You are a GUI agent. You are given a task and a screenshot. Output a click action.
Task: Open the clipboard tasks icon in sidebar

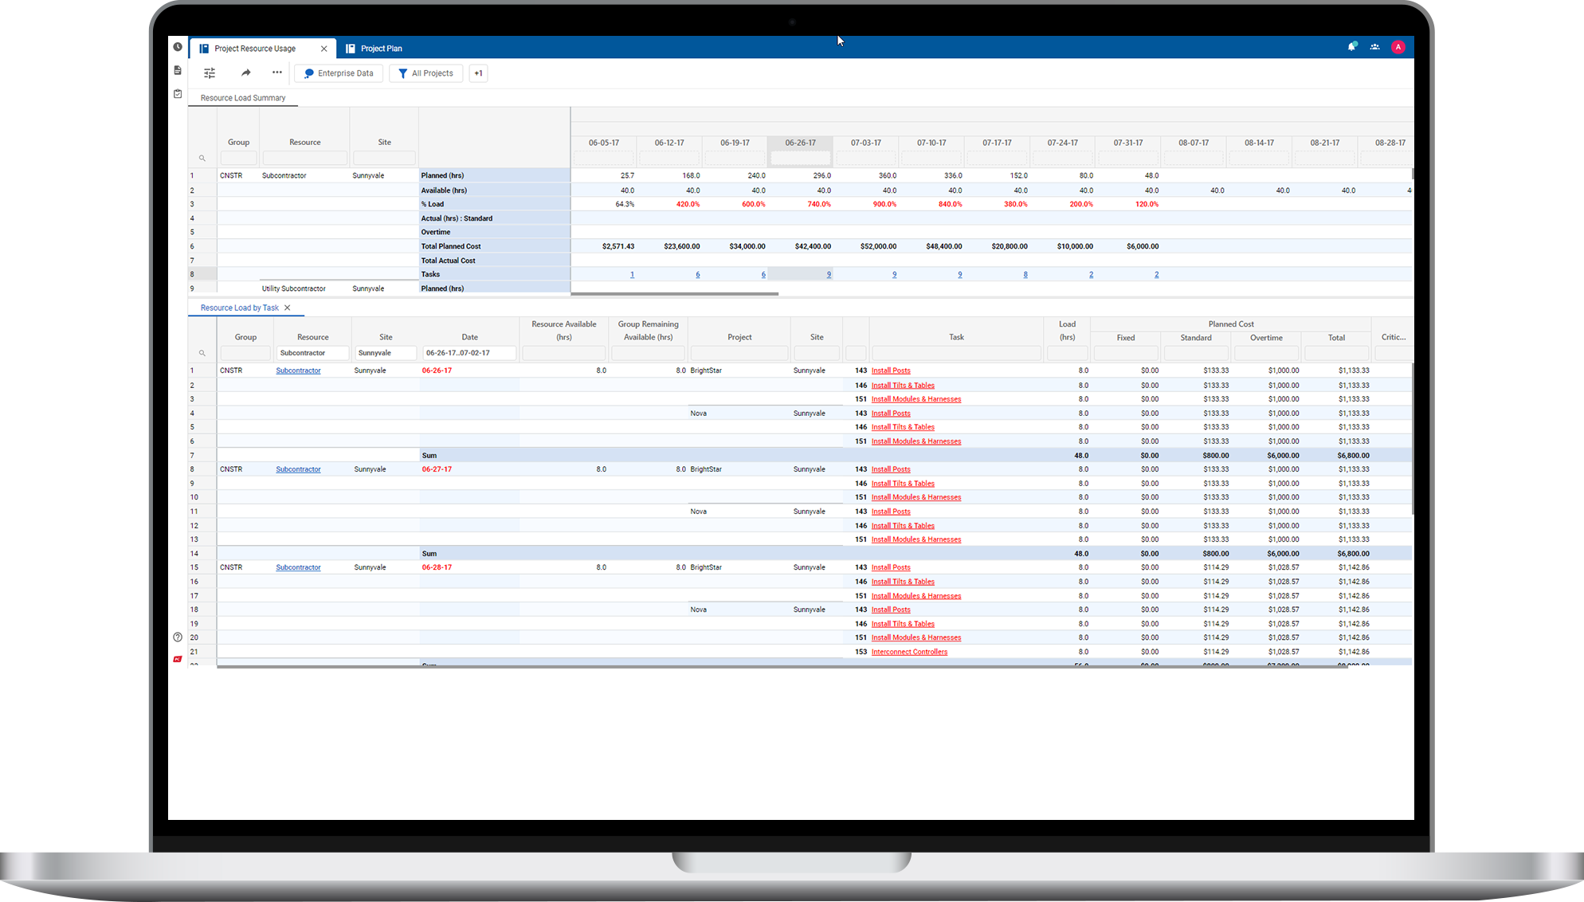(x=178, y=94)
